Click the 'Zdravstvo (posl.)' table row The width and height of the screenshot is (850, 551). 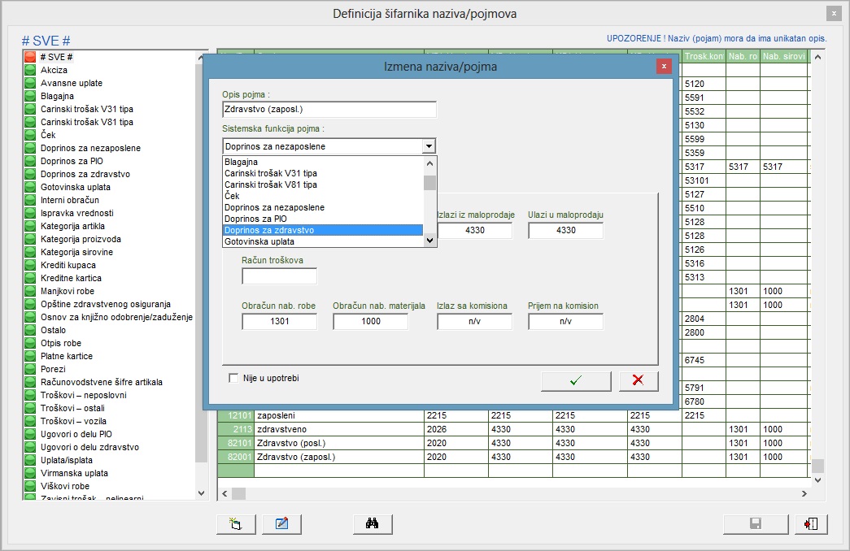[x=338, y=443]
